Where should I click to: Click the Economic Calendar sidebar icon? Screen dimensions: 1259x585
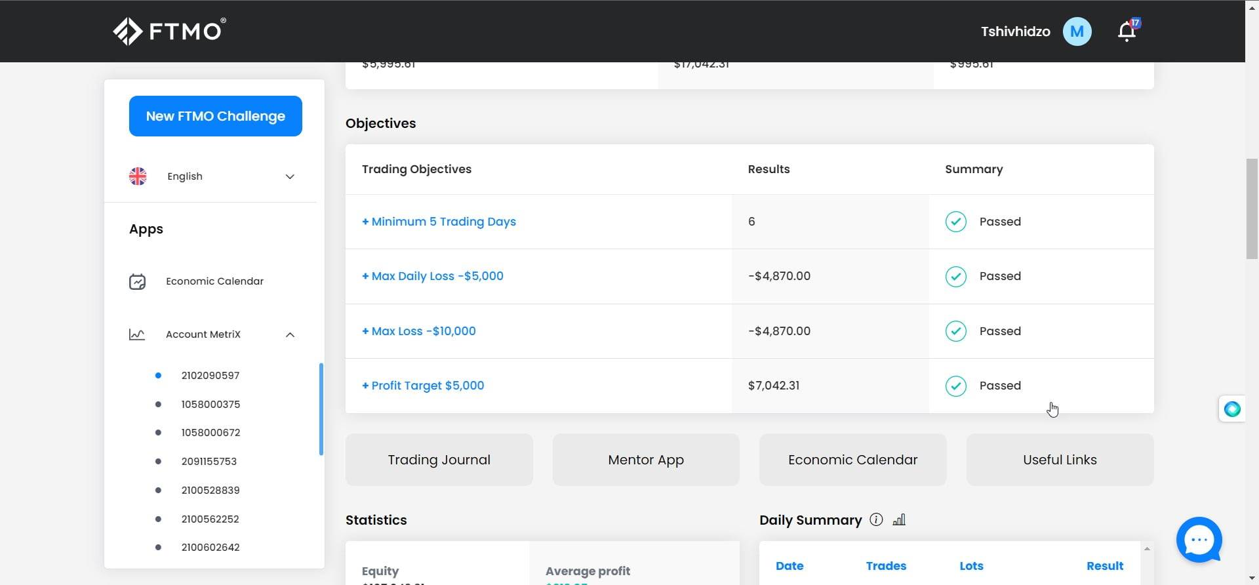point(137,282)
